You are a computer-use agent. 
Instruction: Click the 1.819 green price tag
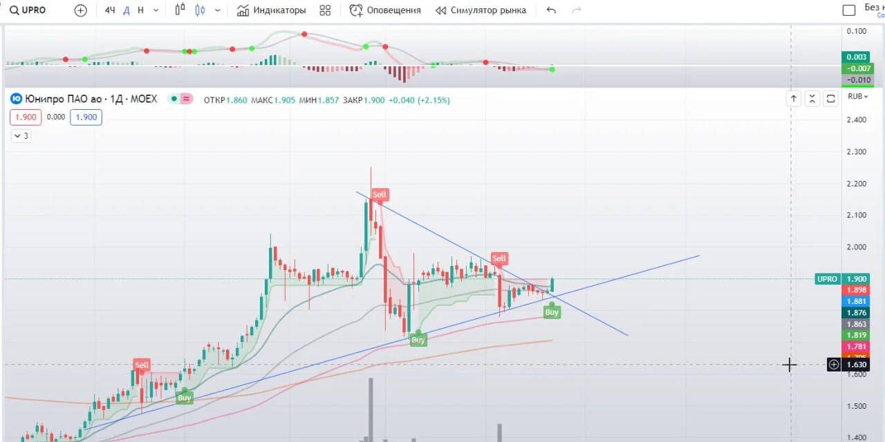[x=856, y=335]
